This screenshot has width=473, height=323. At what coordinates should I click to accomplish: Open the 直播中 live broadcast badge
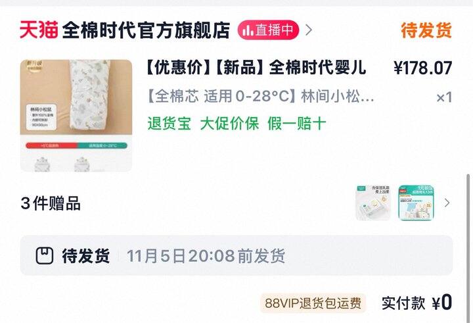268,30
